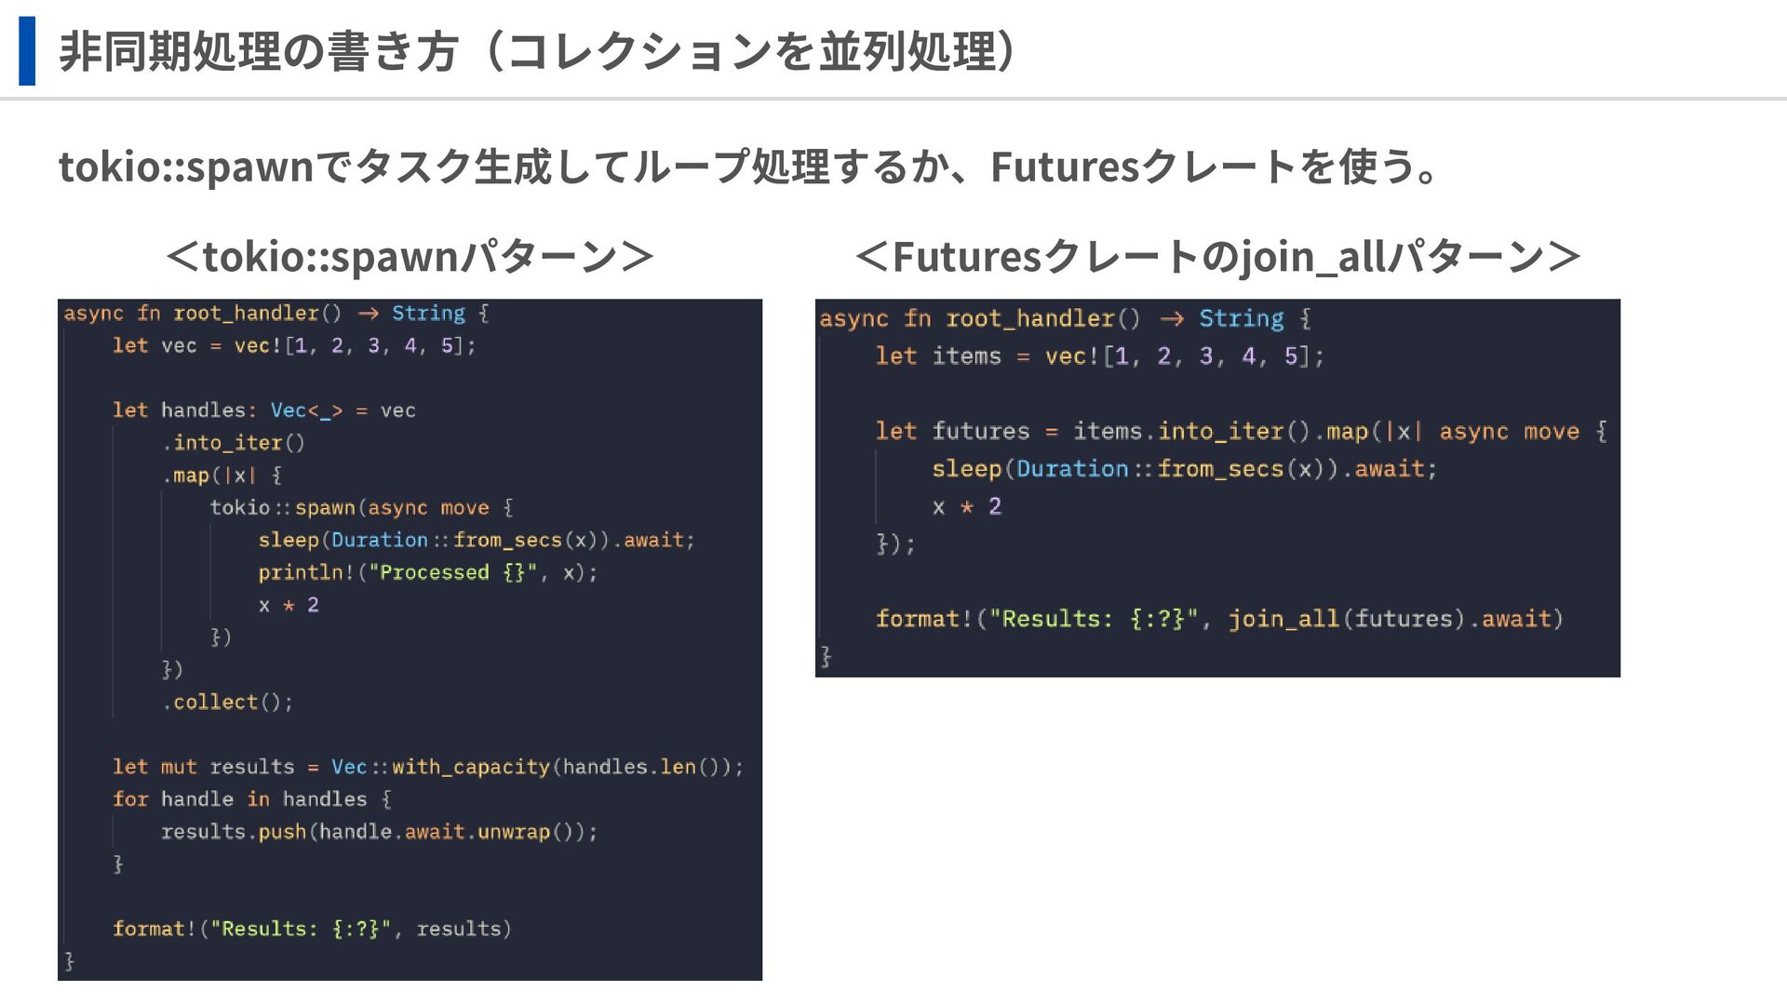This screenshot has height=1005, width=1787.
Task: Click results.push(handle.await.unwrap()) line
Action: tap(379, 832)
